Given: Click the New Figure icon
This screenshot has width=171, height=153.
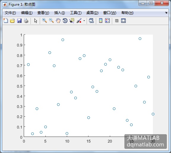Looking at the screenshot, I should pyautogui.click(x=6, y=21).
